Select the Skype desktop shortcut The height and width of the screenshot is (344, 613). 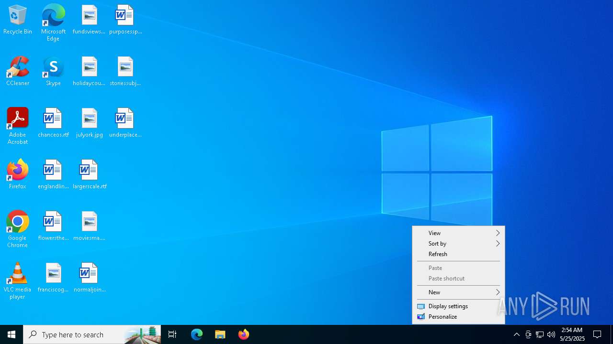coord(53,72)
